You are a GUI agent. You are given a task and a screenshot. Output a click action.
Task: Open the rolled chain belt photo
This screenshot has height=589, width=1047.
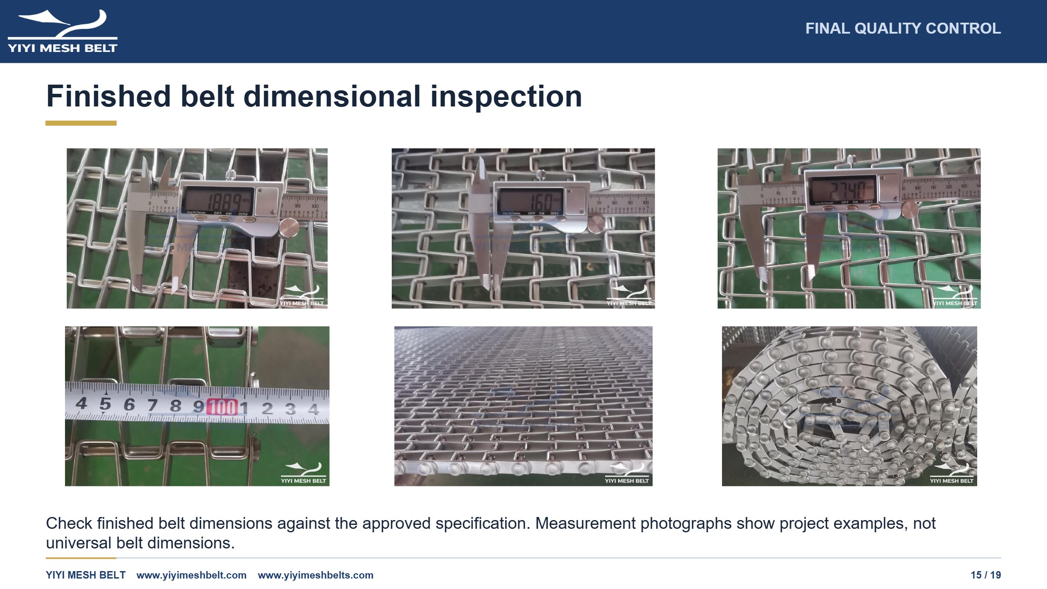pos(849,406)
